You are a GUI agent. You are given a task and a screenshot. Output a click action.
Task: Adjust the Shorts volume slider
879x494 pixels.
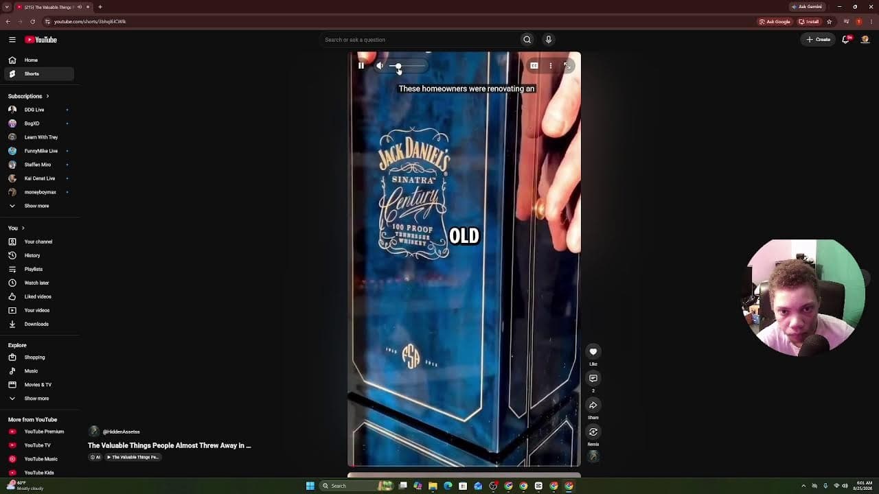pyautogui.click(x=408, y=66)
